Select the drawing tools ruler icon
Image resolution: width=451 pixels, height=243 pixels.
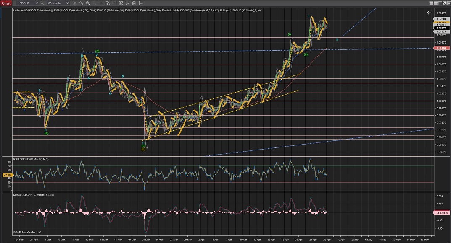82,3
